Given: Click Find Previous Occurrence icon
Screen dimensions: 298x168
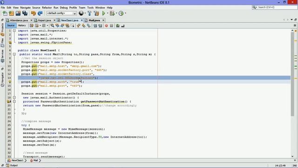Looking at the screenshot, I should pos(57,26).
